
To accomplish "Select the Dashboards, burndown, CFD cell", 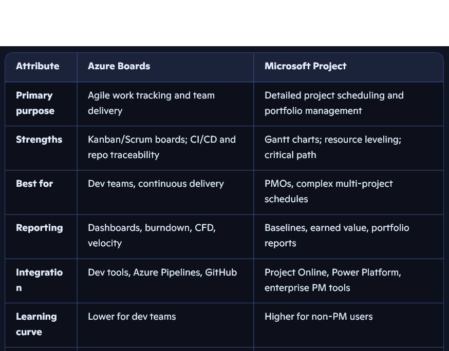I will point(152,236).
